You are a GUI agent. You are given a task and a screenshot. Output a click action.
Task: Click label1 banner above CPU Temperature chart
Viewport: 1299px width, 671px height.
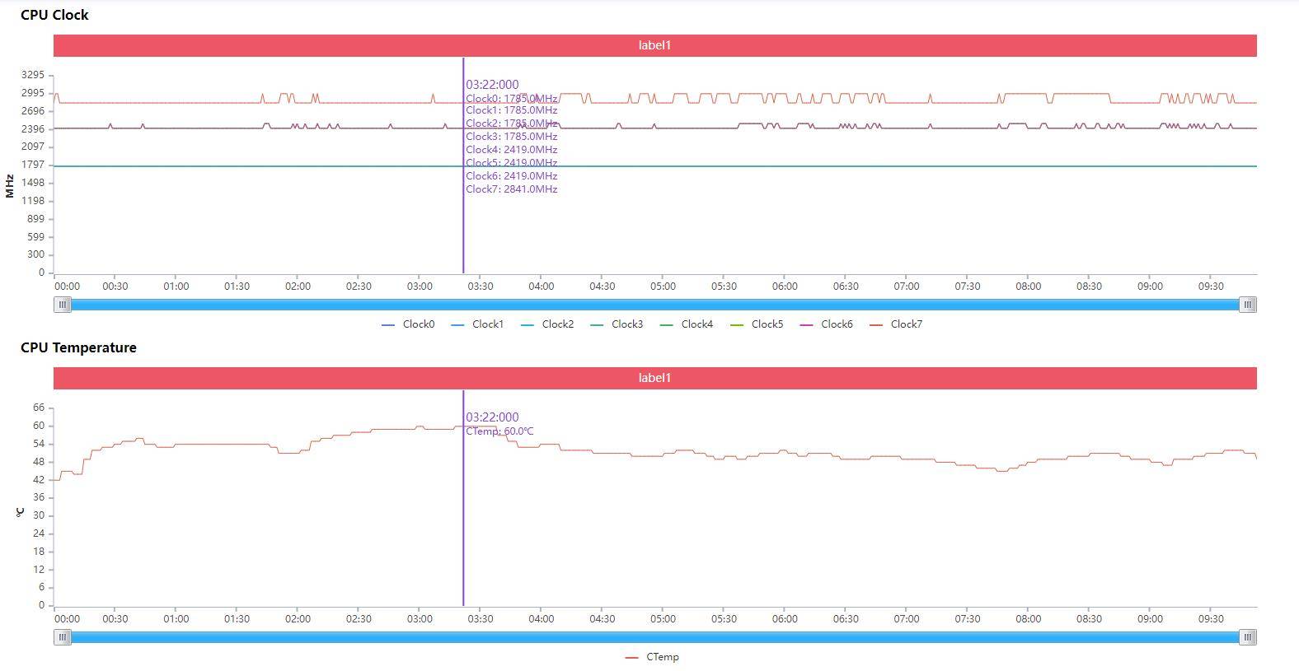655,378
